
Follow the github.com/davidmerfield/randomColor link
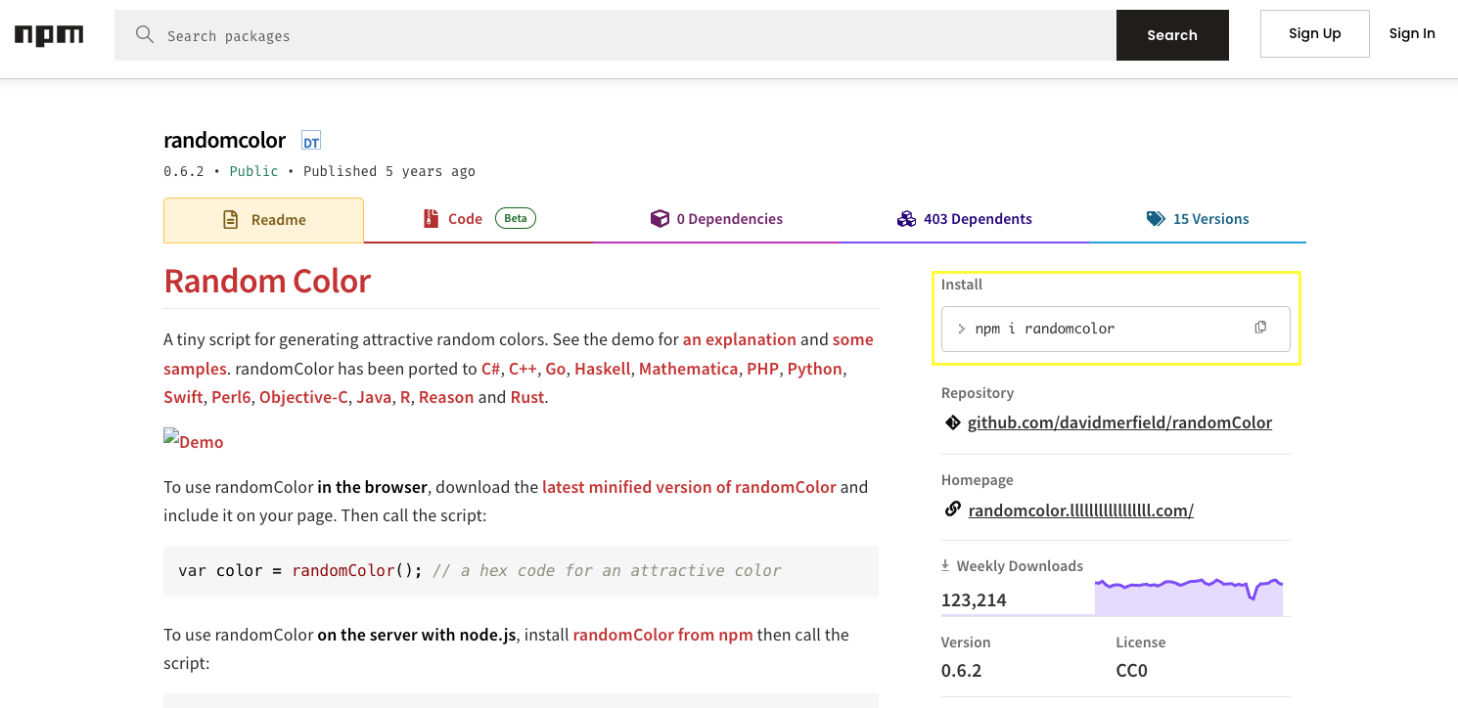1119,422
